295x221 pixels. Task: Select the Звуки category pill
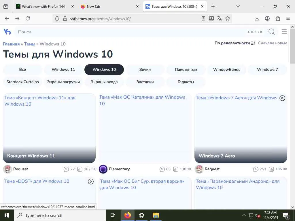[x=145, y=70]
